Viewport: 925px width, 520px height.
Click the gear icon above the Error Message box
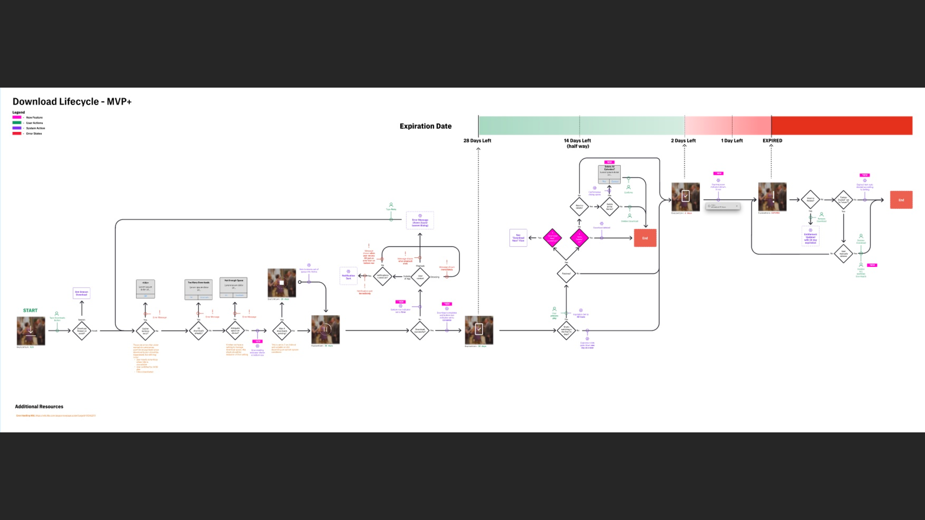point(420,215)
